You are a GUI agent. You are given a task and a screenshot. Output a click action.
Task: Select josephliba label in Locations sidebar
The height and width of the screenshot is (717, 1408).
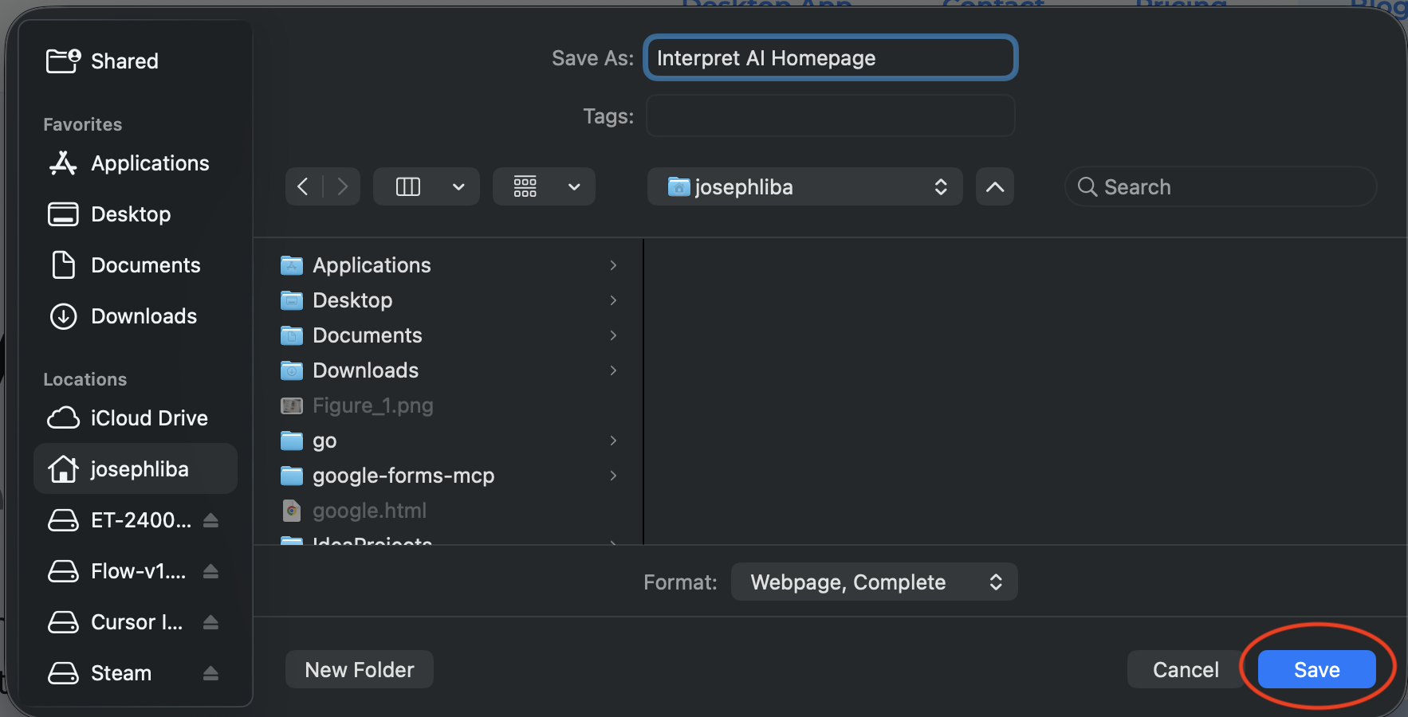click(x=140, y=469)
